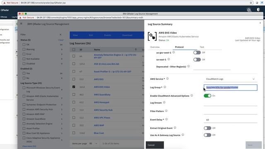Show info for sa-east-1 region
This screenshot has height=149, width=265.
(169, 59)
